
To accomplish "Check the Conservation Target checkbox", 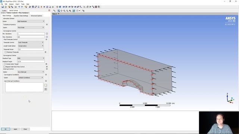I will (x=5, y=64).
